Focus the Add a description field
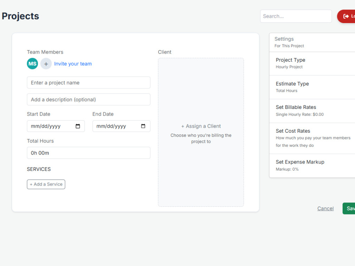 pos(88,100)
